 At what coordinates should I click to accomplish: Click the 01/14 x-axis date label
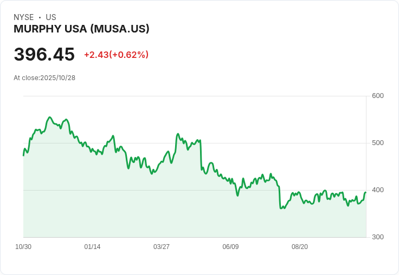pyautogui.click(x=92, y=247)
